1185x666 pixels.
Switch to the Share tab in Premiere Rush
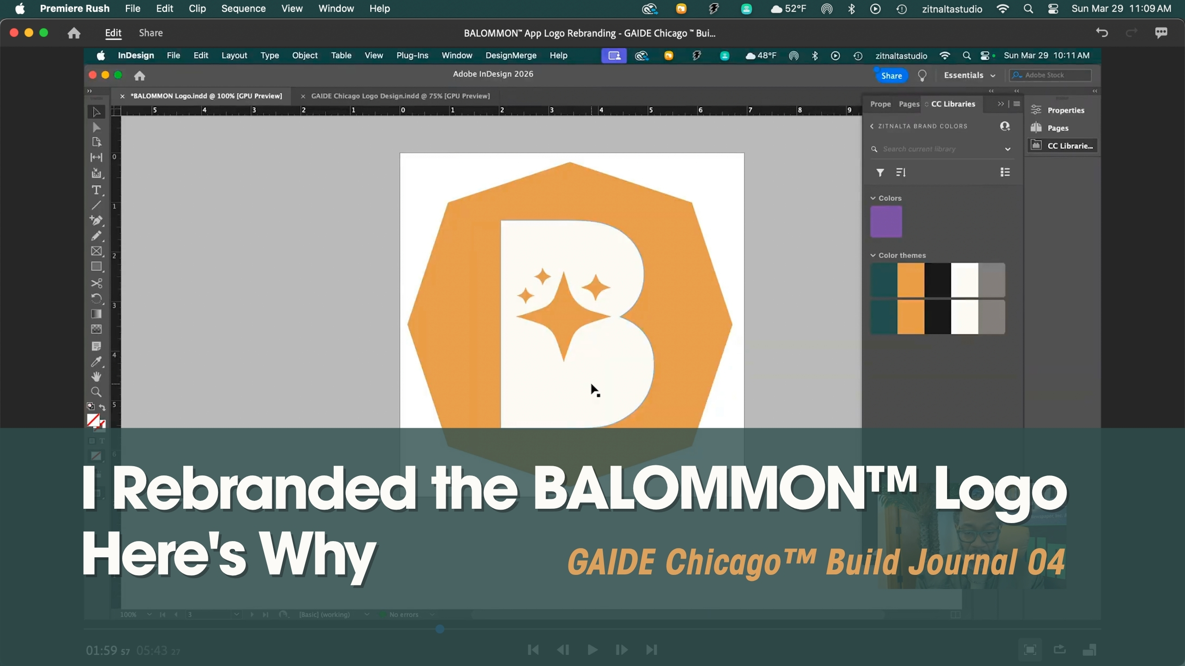151,33
